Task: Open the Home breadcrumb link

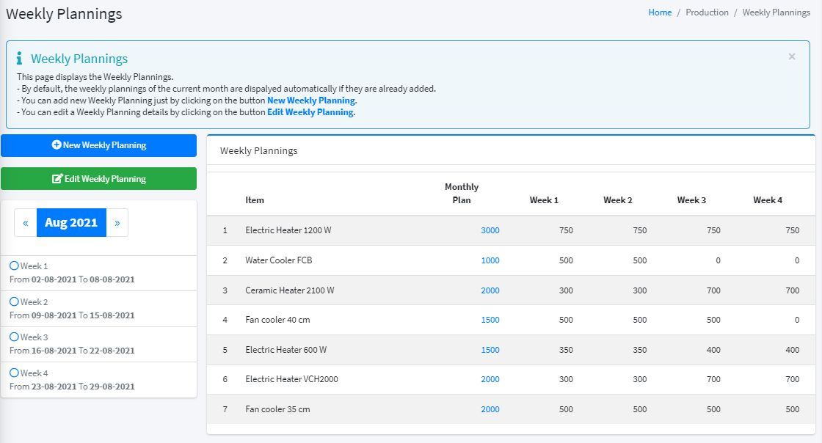Action: [660, 12]
